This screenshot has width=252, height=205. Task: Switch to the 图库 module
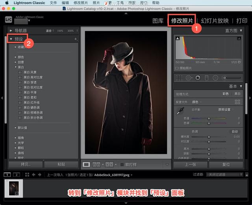pos(158,21)
